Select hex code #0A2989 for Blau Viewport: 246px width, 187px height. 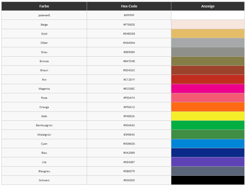129,153
